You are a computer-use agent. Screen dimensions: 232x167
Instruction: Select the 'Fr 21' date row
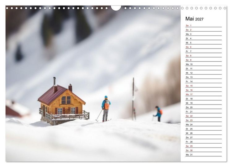pos(204,112)
